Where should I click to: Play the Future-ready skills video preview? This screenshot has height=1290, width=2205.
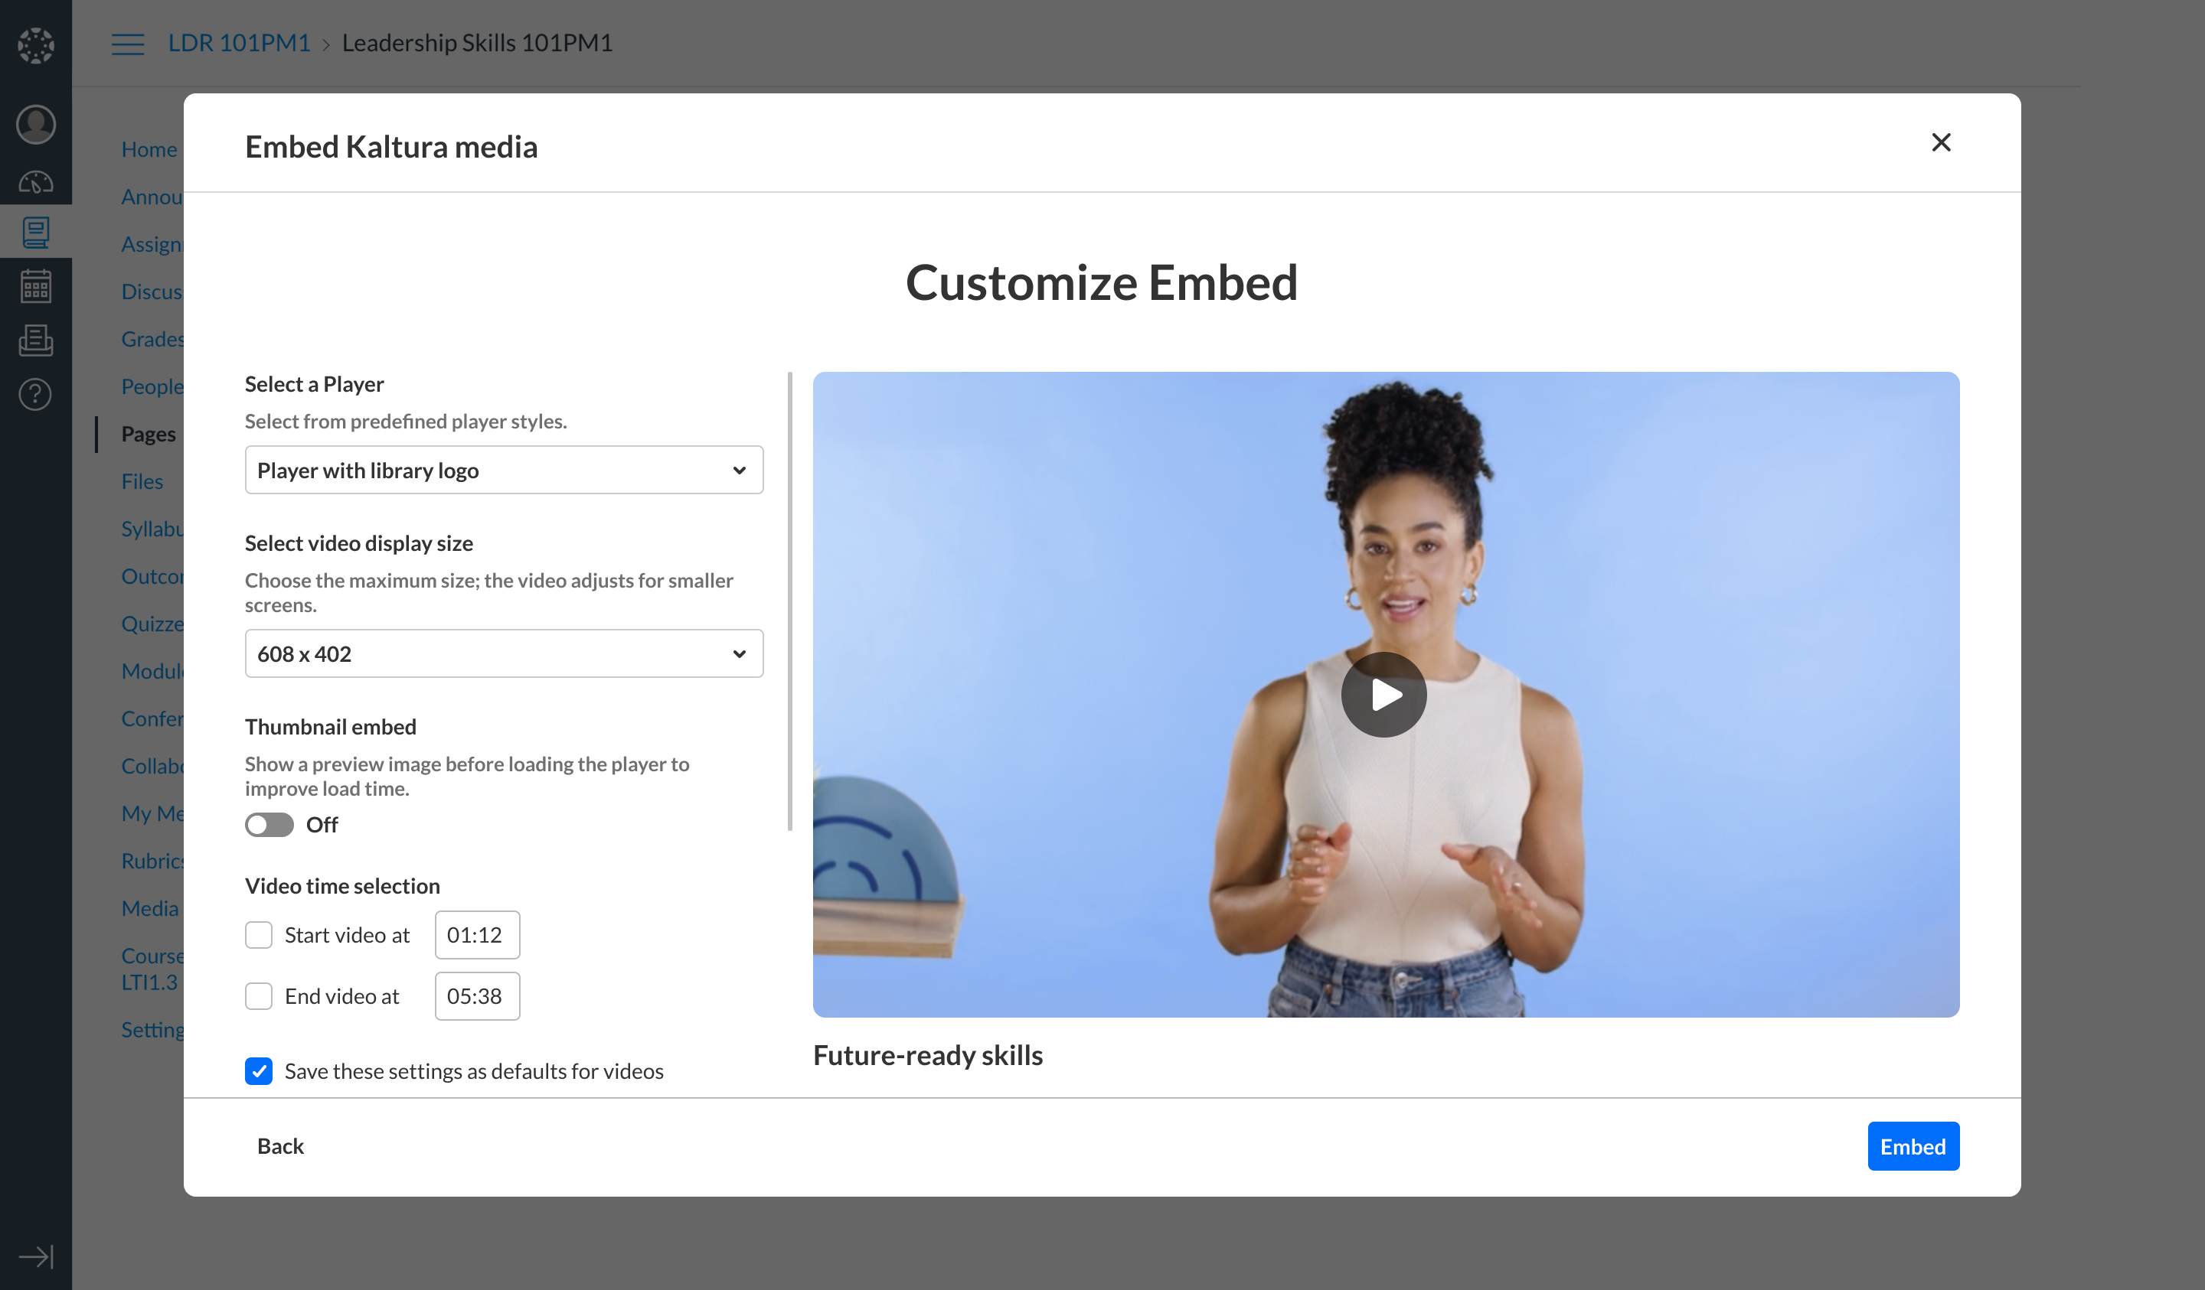[1383, 695]
